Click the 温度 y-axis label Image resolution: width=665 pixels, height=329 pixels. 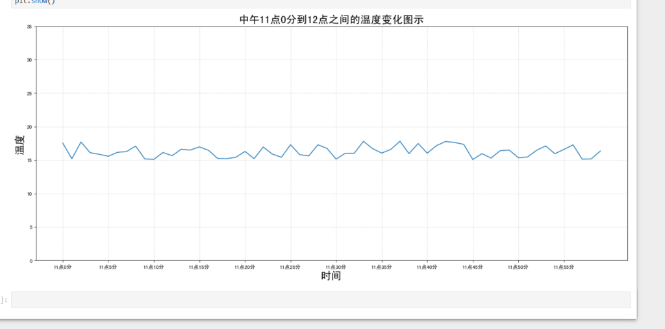click(x=19, y=144)
